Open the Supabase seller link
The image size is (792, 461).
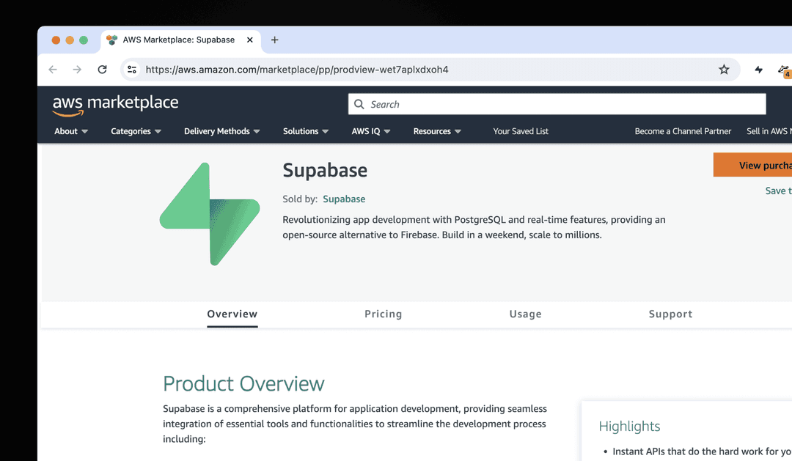pos(344,199)
